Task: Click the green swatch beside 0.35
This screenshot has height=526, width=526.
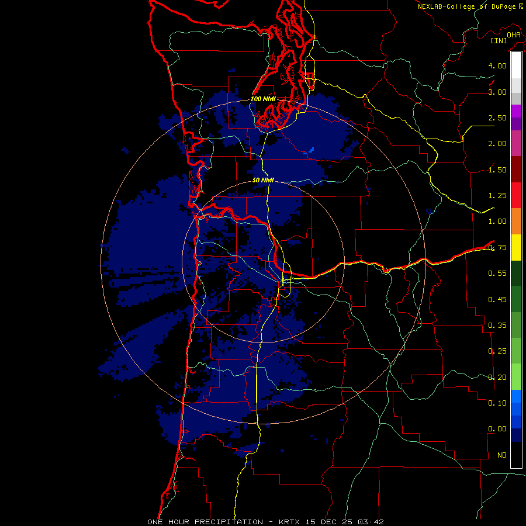Action: coord(516,325)
